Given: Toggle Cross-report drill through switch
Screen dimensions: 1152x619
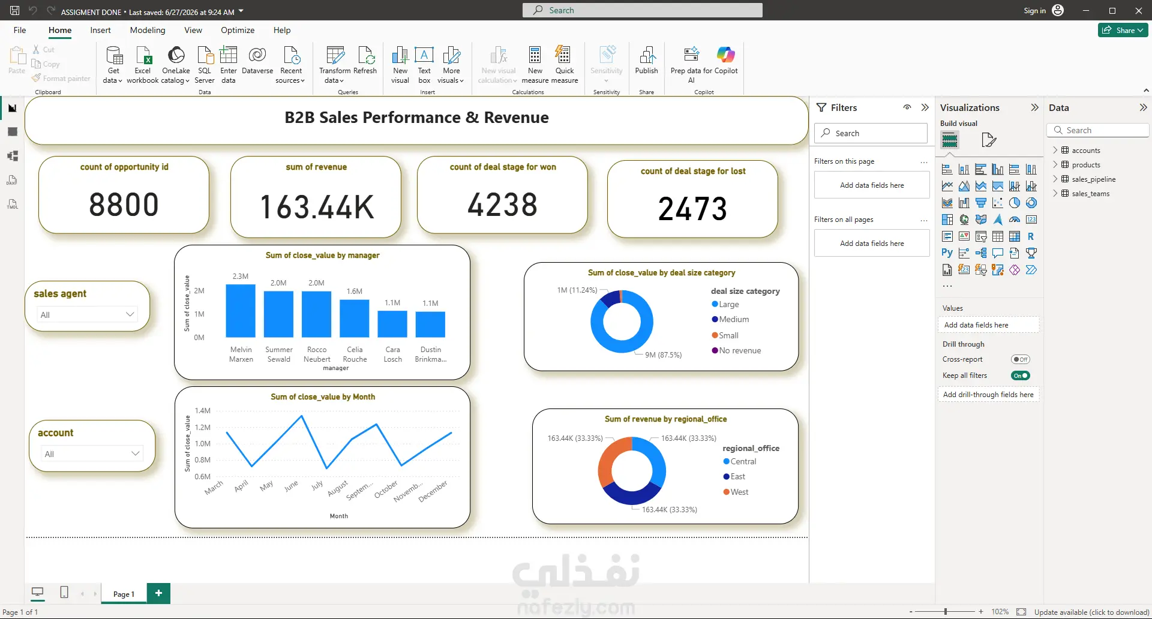Looking at the screenshot, I should [x=1020, y=359].
